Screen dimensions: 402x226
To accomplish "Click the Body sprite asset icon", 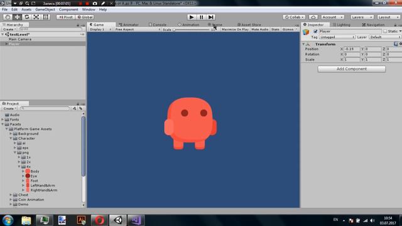I will point(28,171).
